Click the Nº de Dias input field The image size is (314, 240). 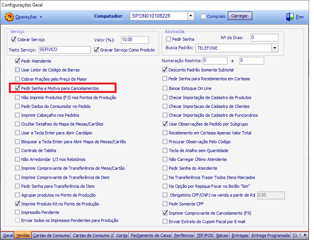click(264, 38)
